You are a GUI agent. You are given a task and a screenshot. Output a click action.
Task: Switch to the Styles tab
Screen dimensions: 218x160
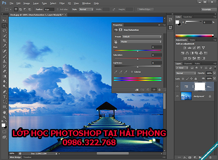coord(192,40)
